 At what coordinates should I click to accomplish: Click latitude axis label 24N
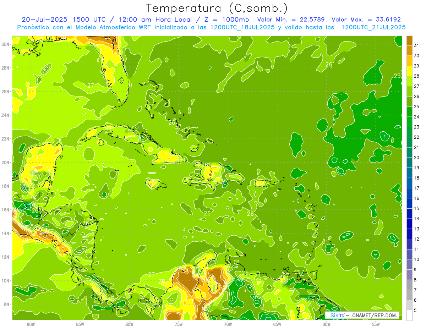(5, 115)
